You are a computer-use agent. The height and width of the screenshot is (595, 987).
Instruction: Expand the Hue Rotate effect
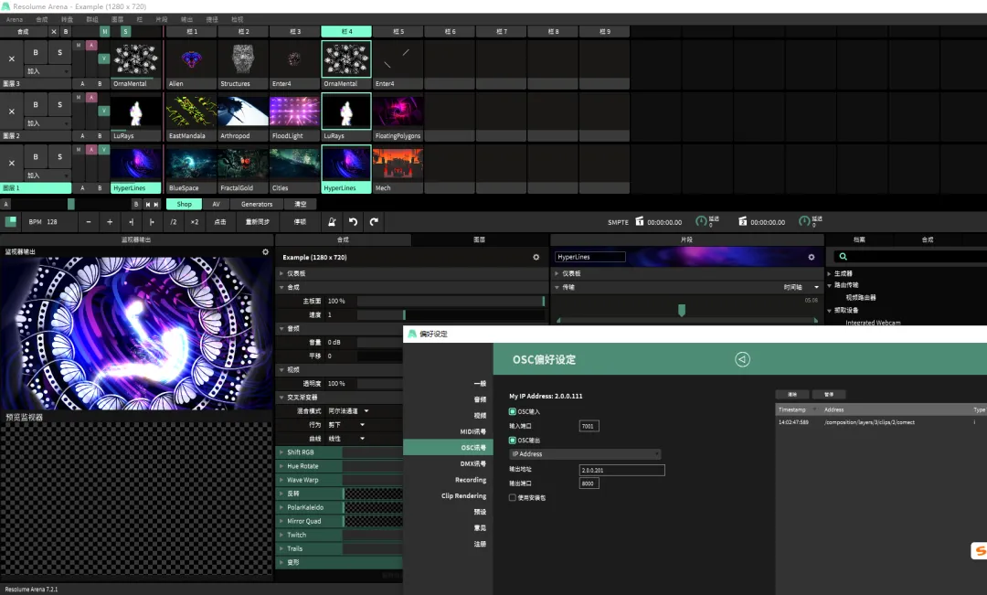click(281, 466)
